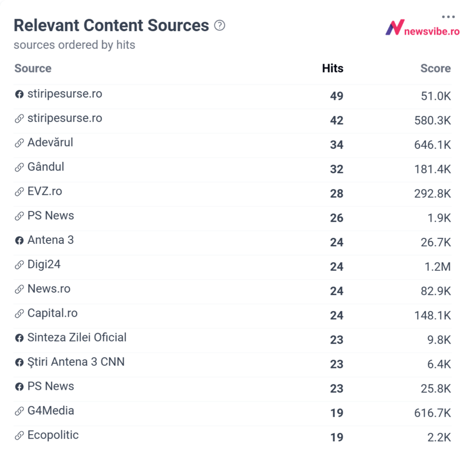Click Facebook icon beside Știri Antena 3 CNN
The width and height of the screenshot is (467, 464).
19,362
